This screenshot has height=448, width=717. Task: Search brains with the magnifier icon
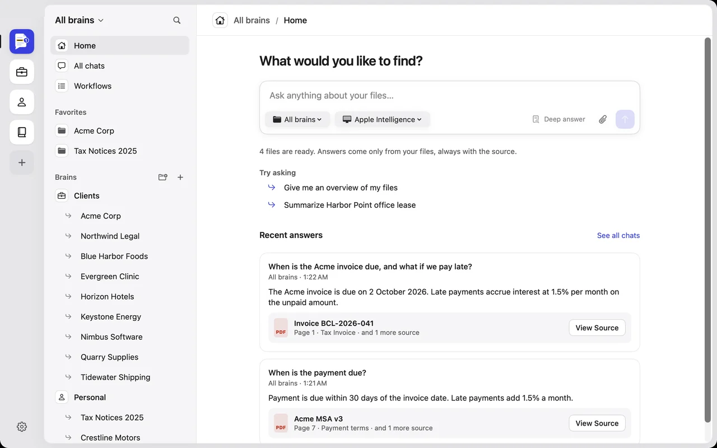click(177, 20)
